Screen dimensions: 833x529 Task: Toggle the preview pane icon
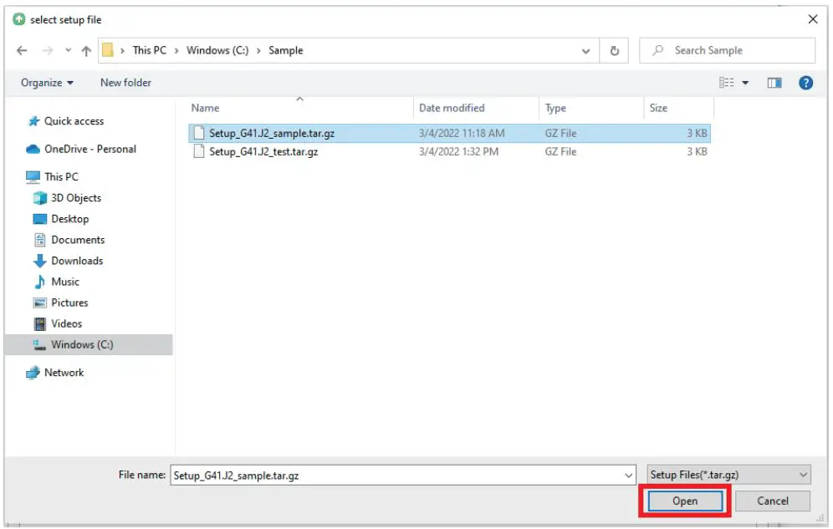pos(774,83)
